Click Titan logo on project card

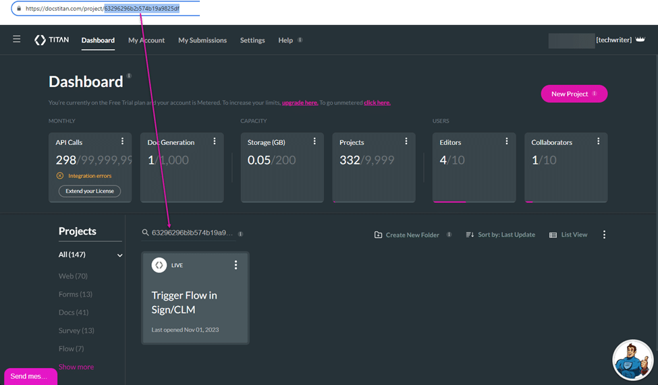159,265
